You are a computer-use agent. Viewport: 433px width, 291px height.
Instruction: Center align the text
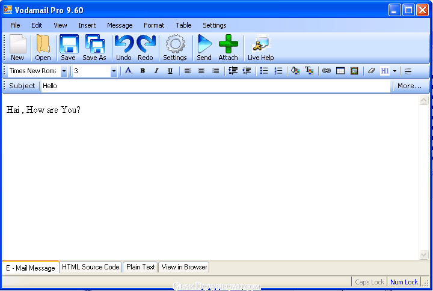point(201,71)
